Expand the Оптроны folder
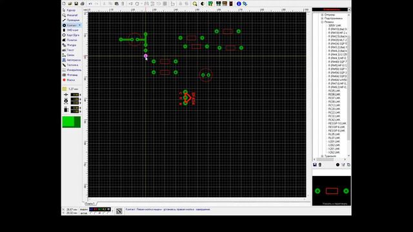Viewport: 413px width, 232px height. point(322,15)
